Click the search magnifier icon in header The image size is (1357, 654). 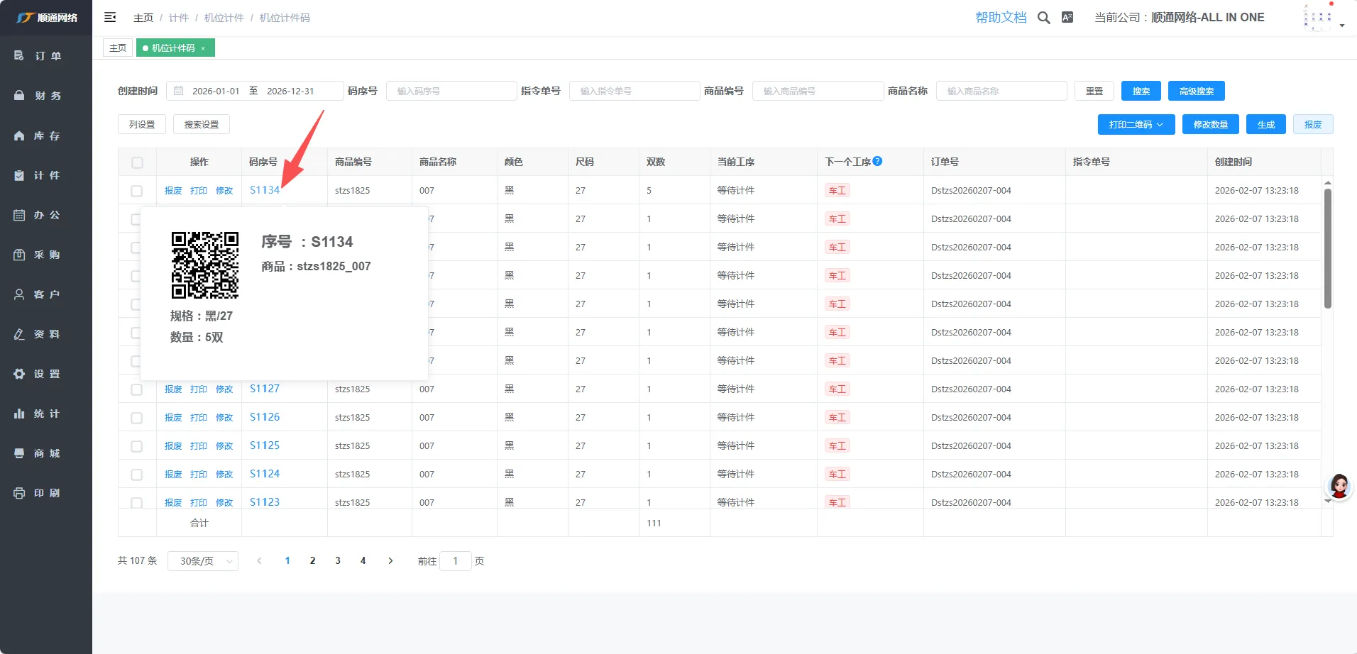coord(1043,18)
